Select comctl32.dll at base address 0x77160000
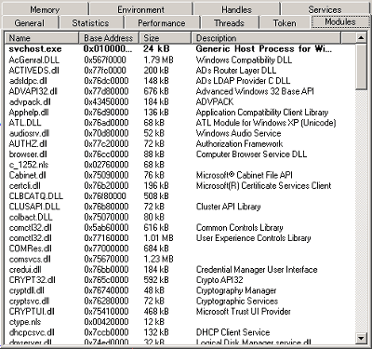This screenshot has width=372, height=349. point(179,238)
